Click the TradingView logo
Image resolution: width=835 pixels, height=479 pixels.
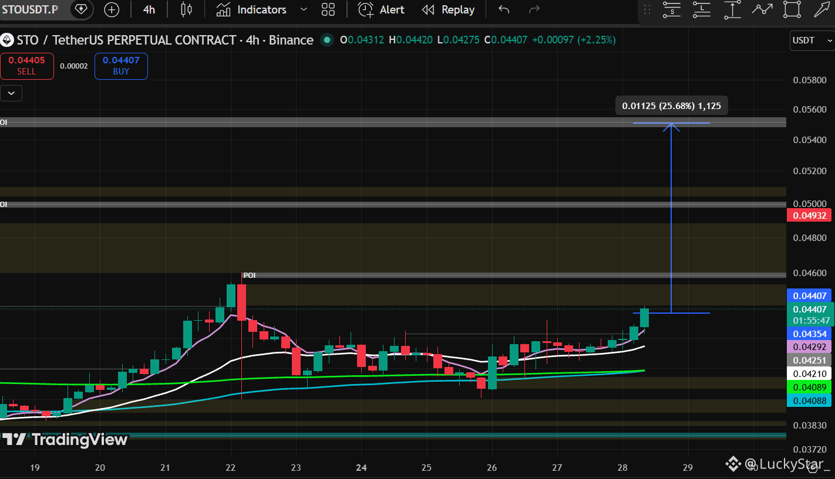pyautogui.click(x=65, y=440)
